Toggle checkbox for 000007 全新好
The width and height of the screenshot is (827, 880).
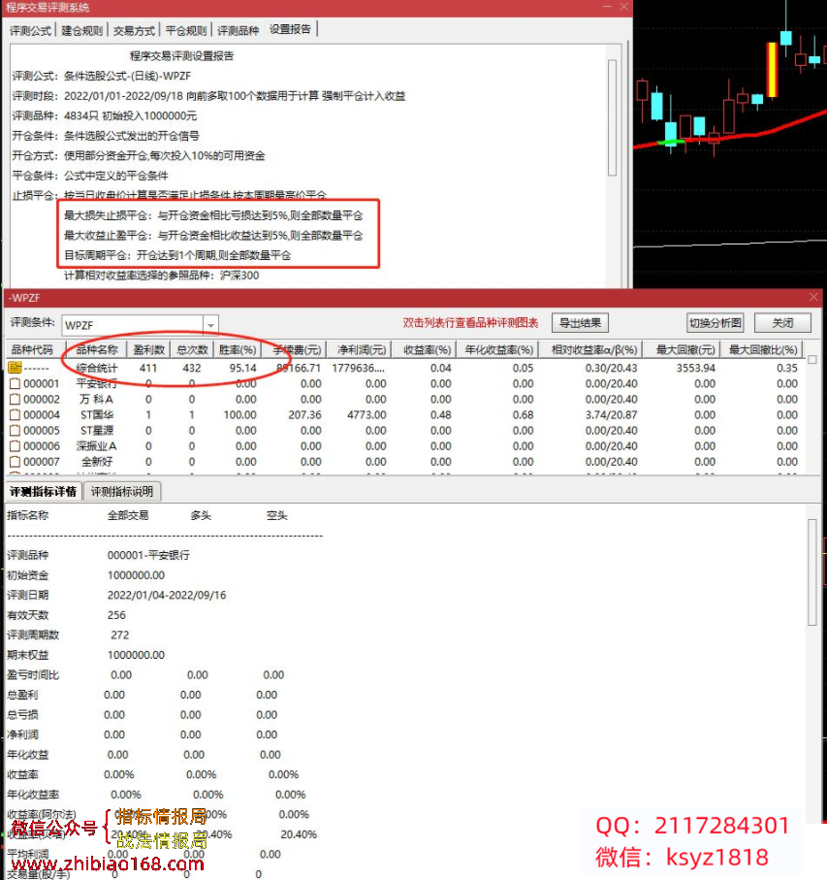pos(16,462)
